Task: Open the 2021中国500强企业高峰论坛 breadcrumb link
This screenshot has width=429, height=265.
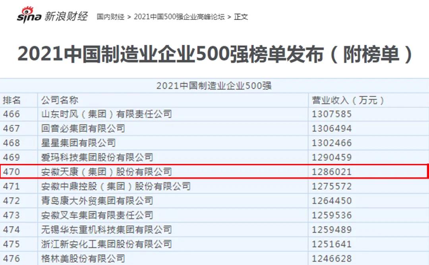Action: [180, 17]
